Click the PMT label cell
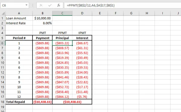 pyautogui.click(x=42, y=33)
